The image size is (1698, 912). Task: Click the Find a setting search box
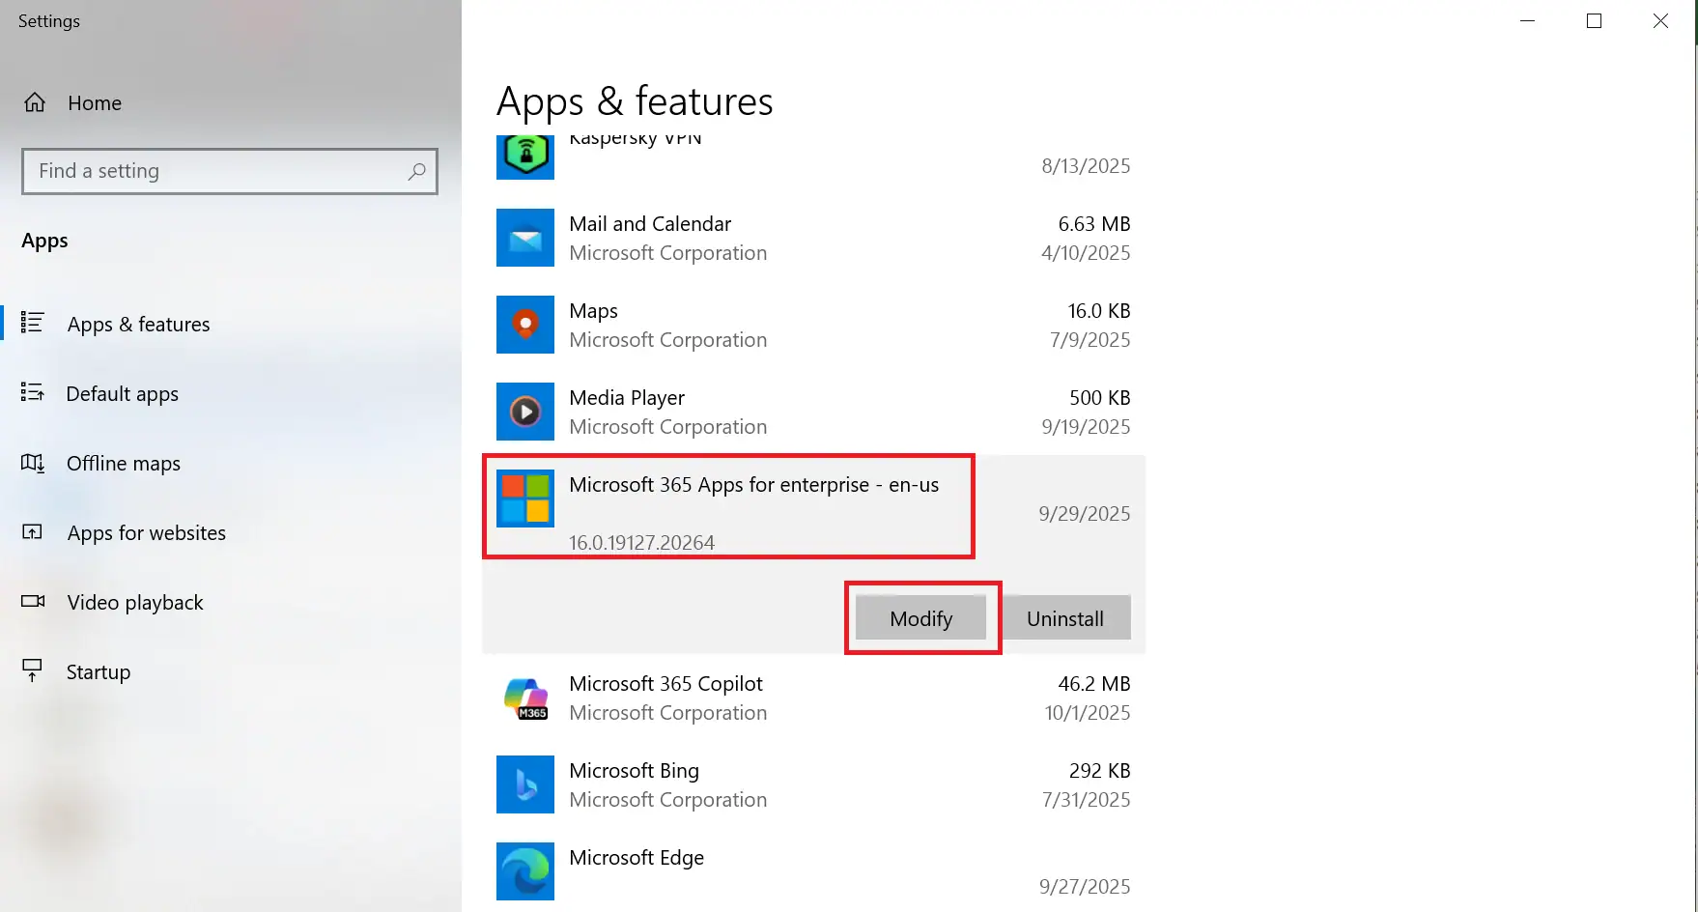coord(217,171)
